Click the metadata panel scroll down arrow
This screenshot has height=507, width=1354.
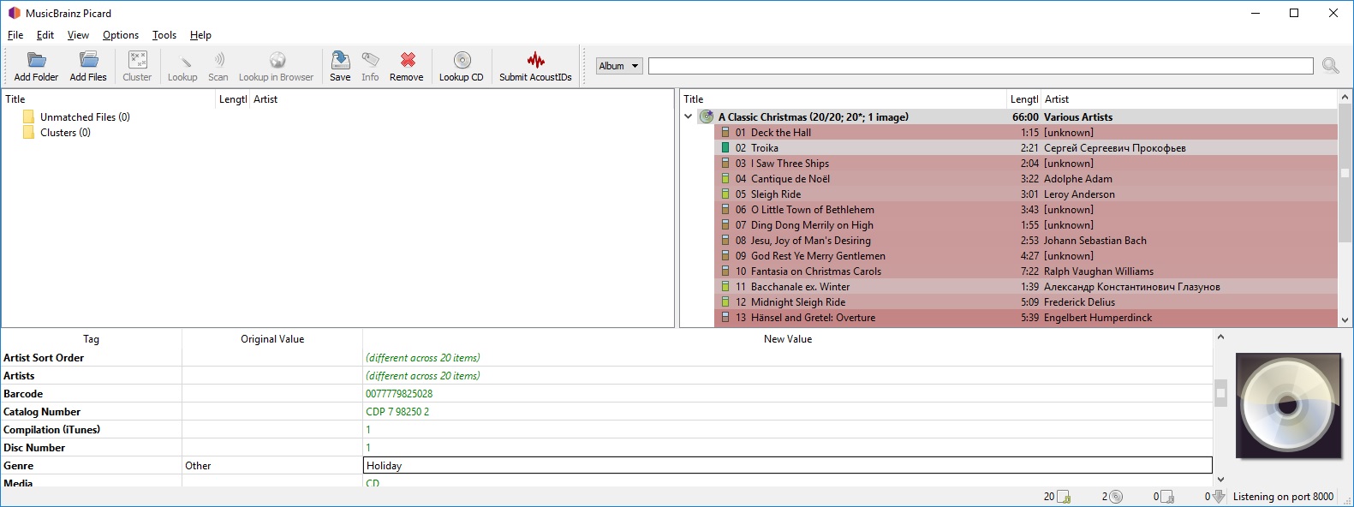1220,480
